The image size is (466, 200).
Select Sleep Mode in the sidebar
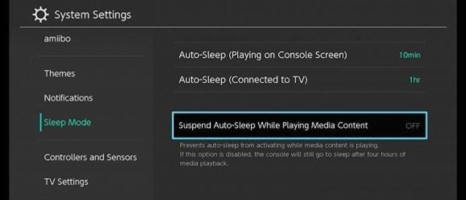pos(68,122)
